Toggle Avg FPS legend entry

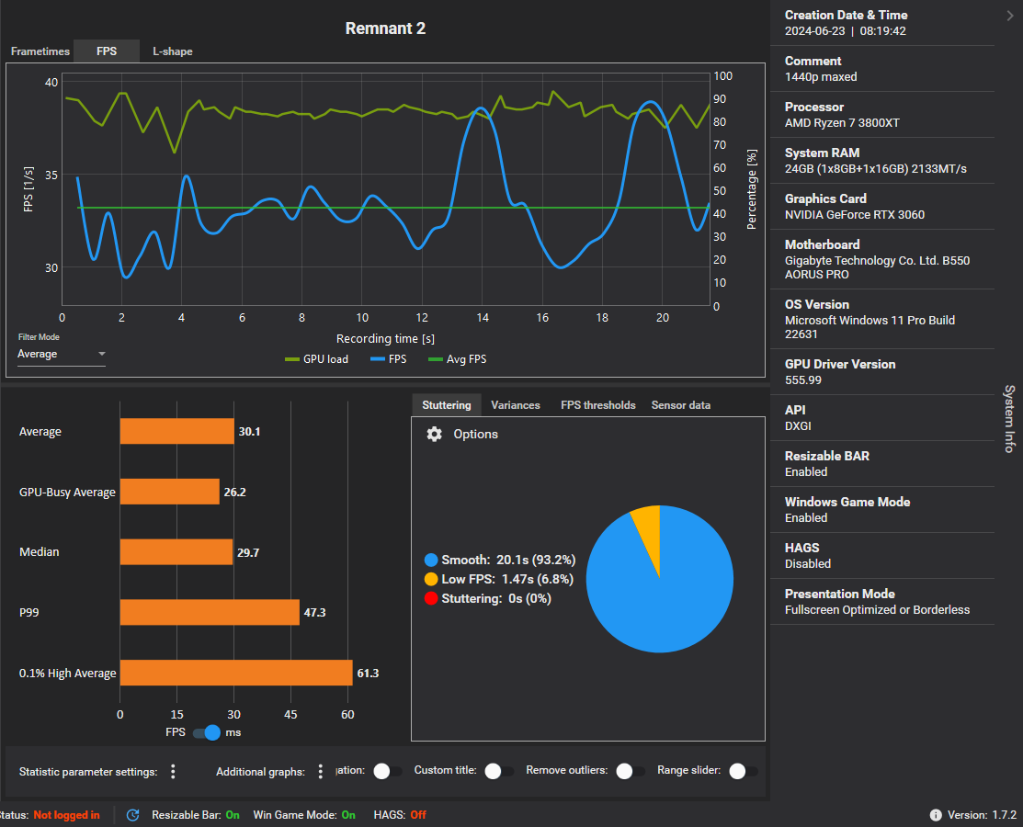[458, 359]
